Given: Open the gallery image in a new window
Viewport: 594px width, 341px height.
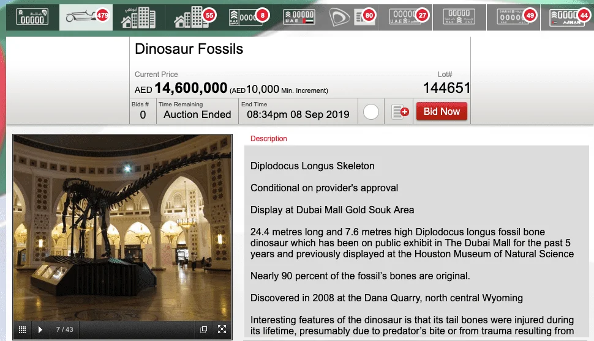Looking at the screenshot, I should tap(204, 329).
